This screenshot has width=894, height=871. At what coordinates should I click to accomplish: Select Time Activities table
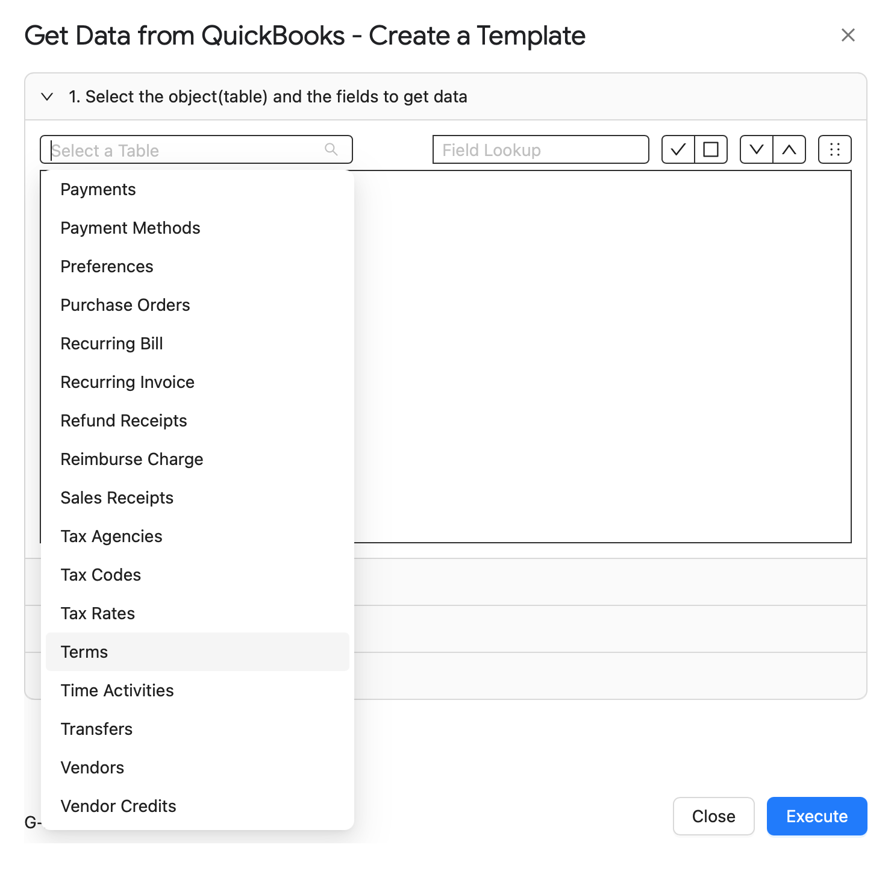(x=198, y=690)
